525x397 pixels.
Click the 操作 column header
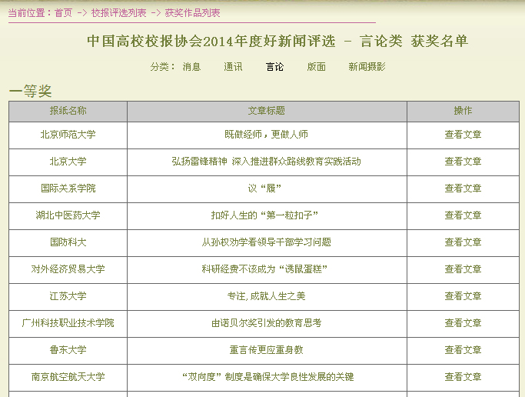pyautogui.click(x=463, y=111)
